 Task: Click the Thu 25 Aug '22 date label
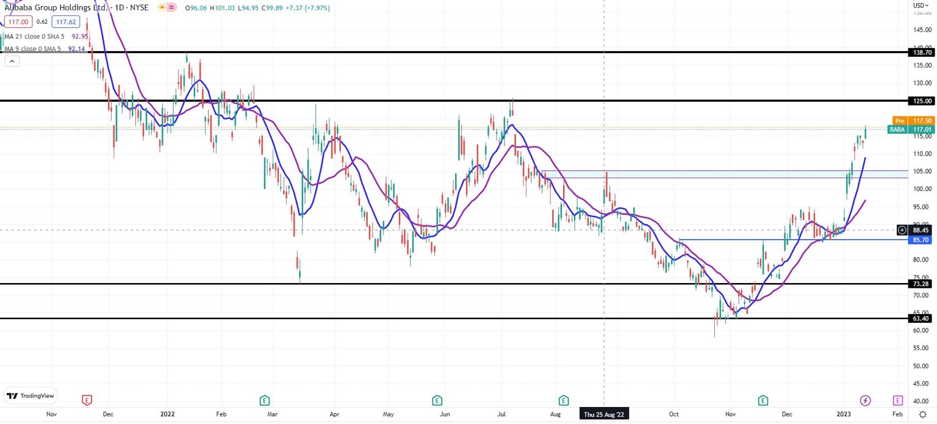(x=604, y=414)
